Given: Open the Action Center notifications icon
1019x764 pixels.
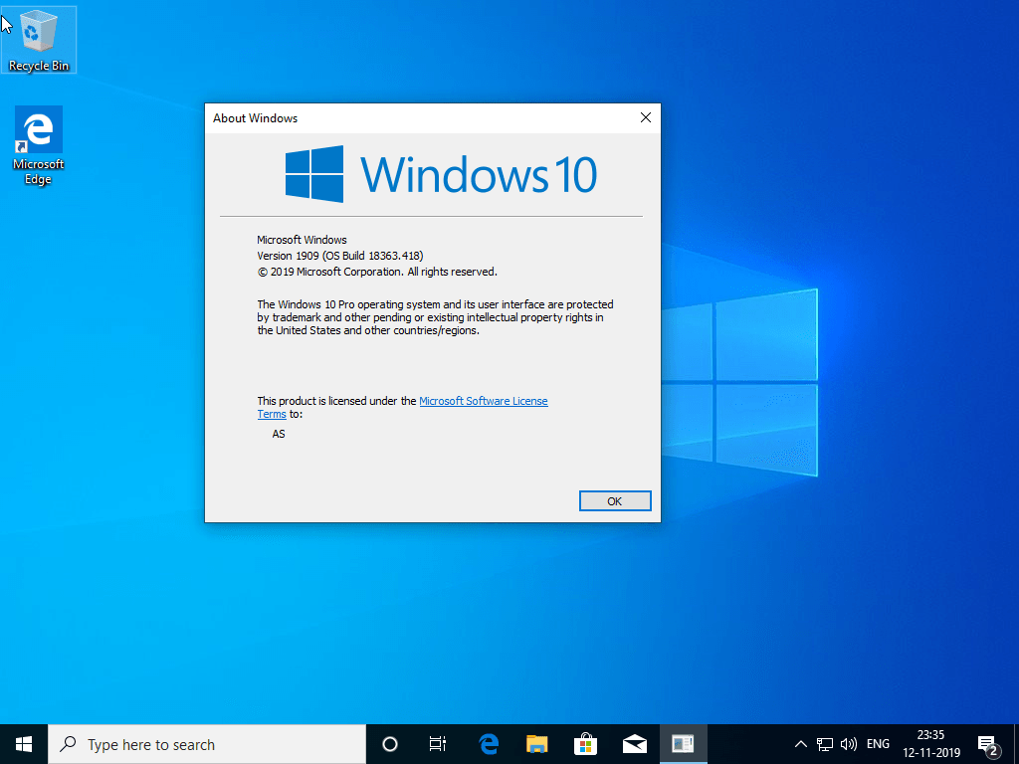Looking at the screenshot, I should 988,744.
